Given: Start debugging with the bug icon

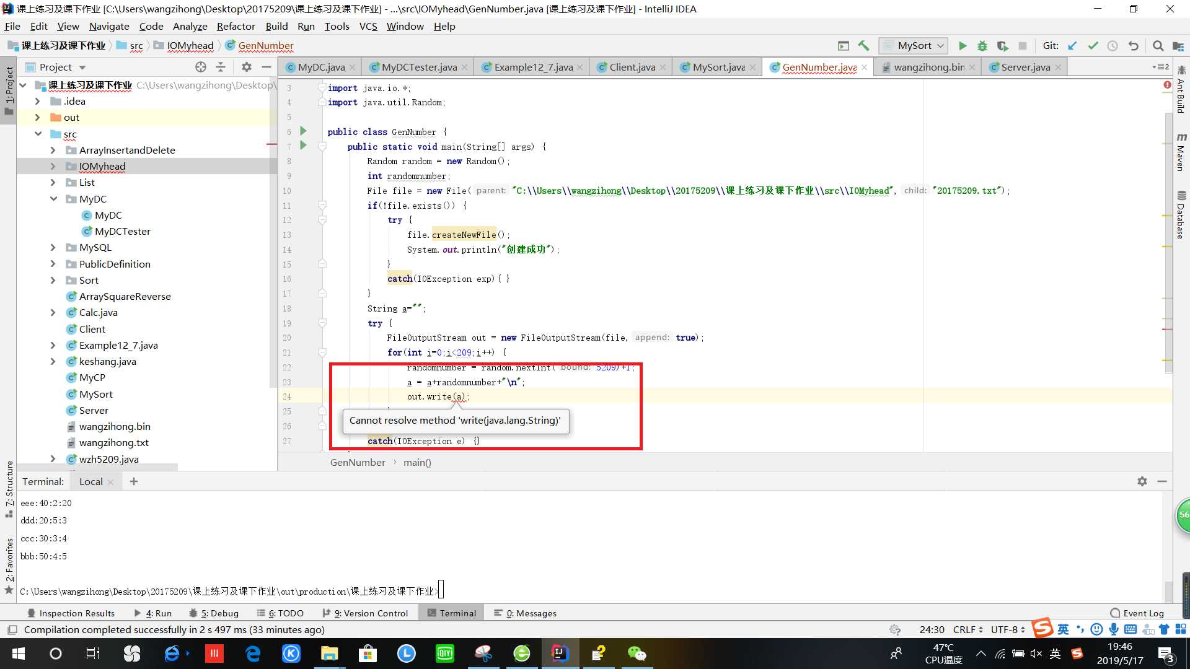Looking at the screenshot, I should [x=982, y=46].
